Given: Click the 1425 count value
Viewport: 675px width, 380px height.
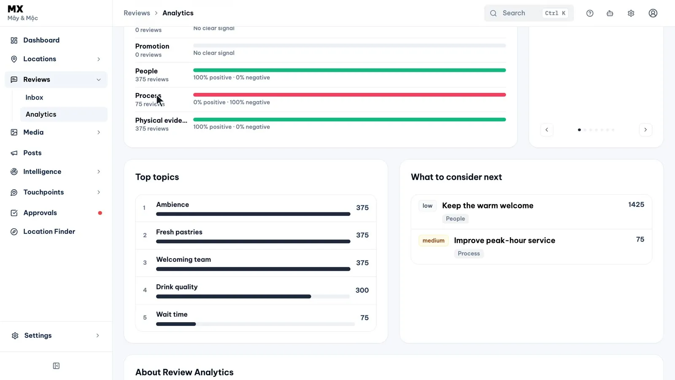Looking at the screenshot, I should point(636,204).
